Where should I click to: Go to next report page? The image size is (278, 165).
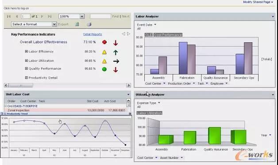point(42,16)
